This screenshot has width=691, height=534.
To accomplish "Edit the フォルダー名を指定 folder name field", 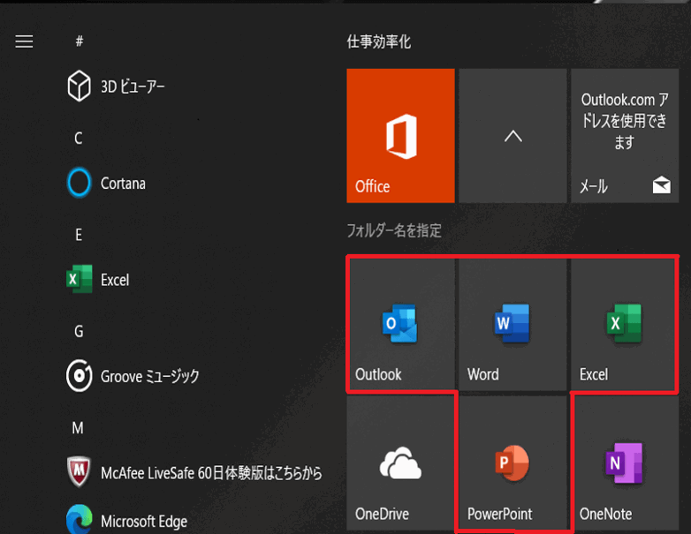I will [394, 230].
